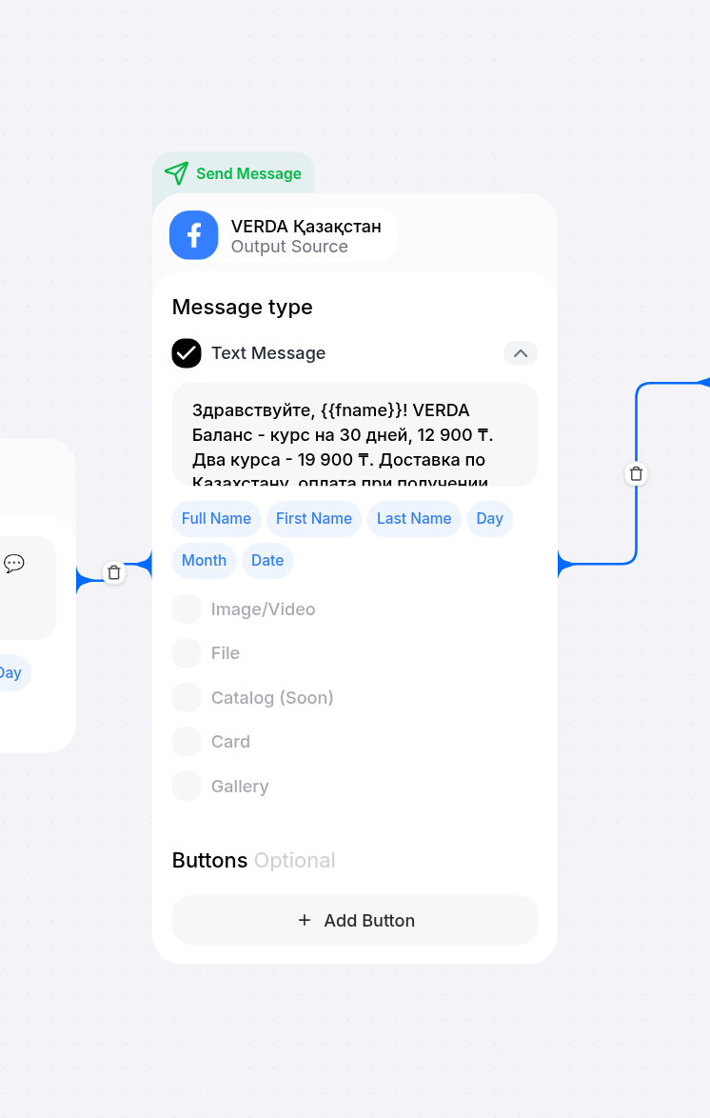
Task: Delete the incoming connection on the left
Action: tap(114, 572)
